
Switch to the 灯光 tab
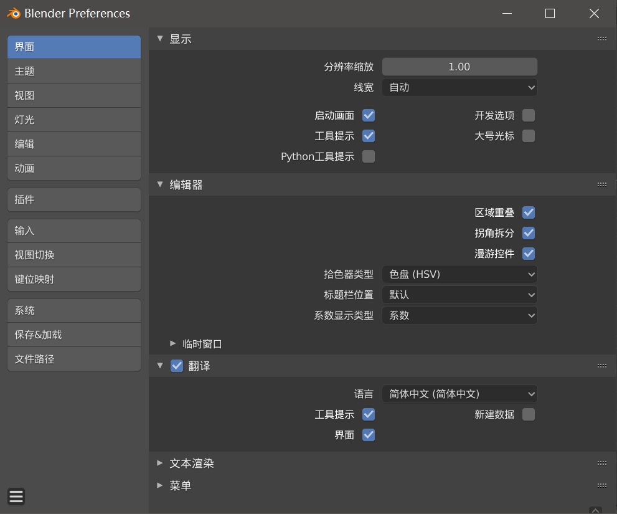pos(74,120)
